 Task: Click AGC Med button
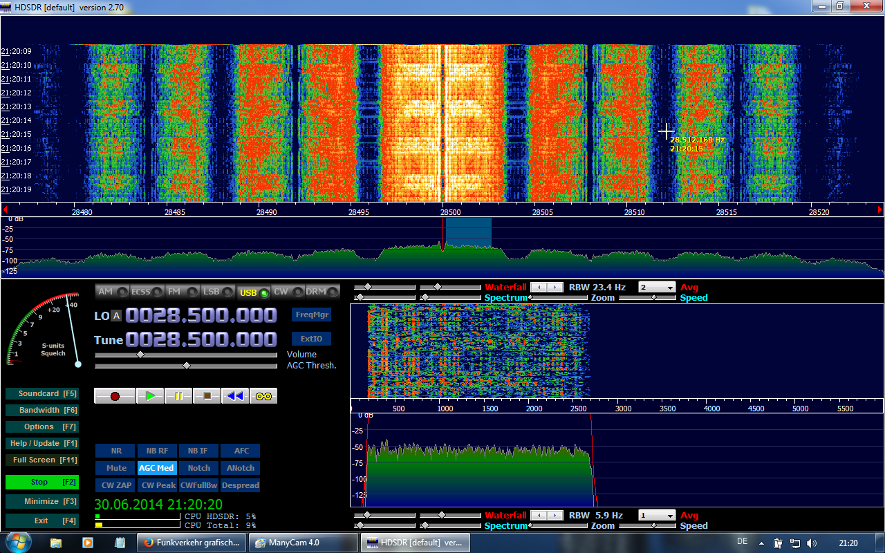click(x=157, y=468)
